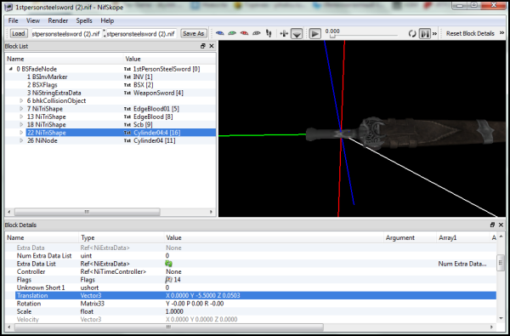
Task: Open the Spells menu
Action: coord(84,20)
